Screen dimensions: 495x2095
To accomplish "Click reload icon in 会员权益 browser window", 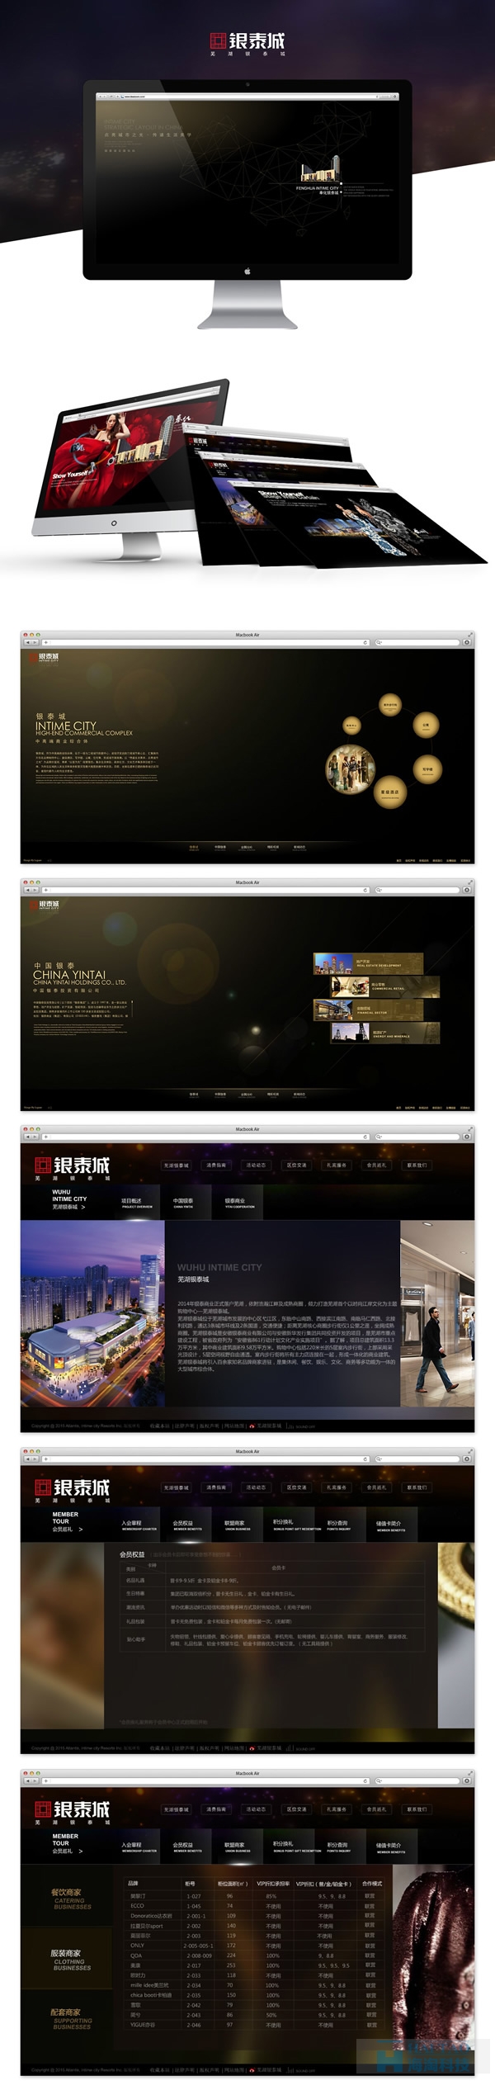I will coord(365,1459).
